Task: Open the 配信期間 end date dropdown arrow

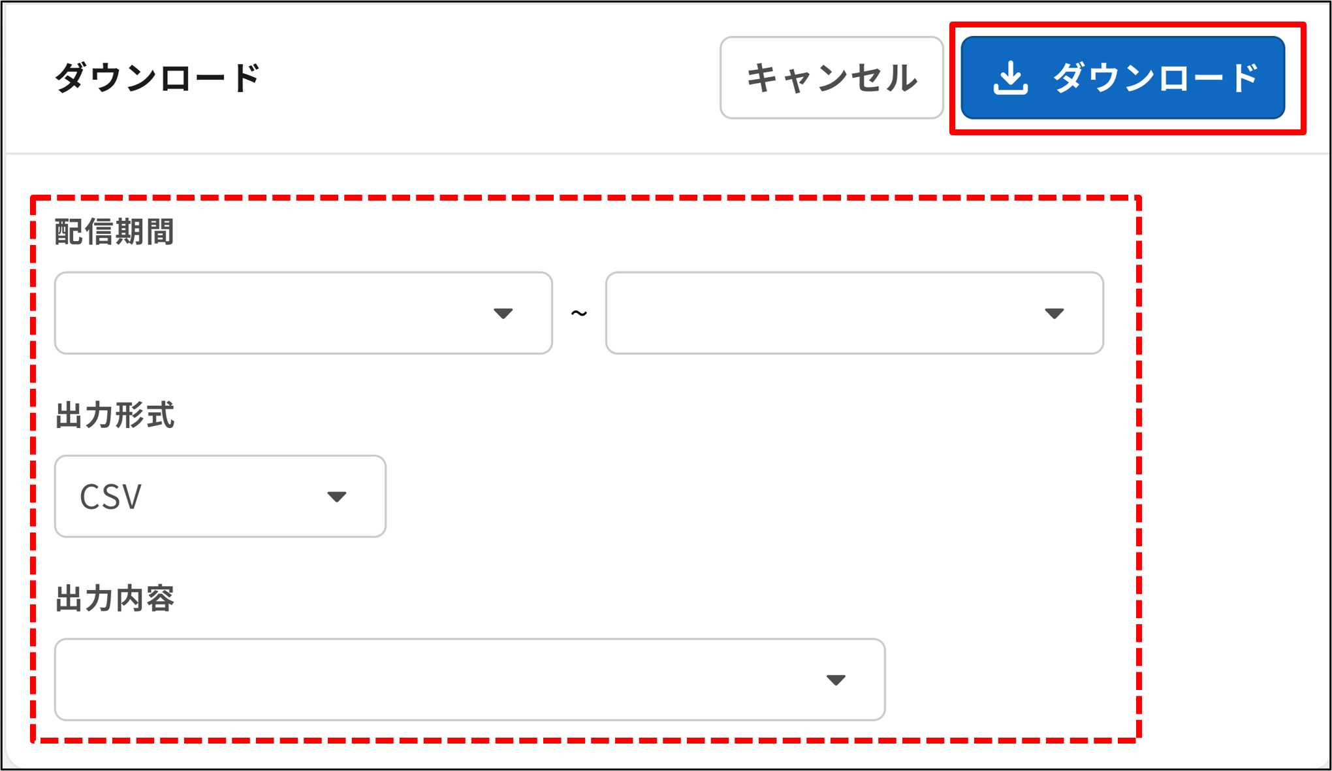Action: pos(1056,314)
